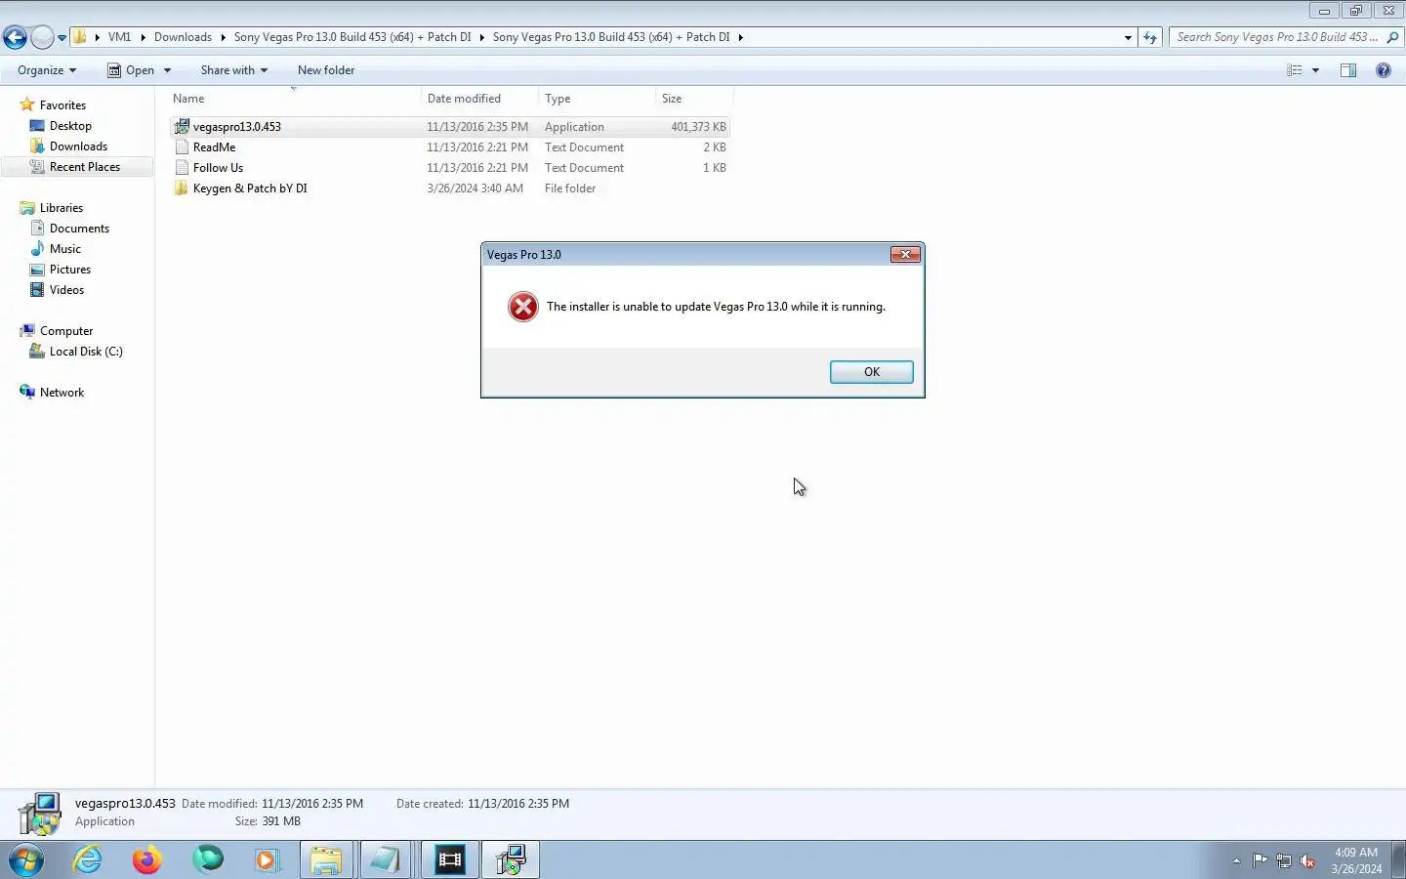
Task: Expand the view options dropdown arrow
Action: pyautogui.click(x=1315, y=70)
